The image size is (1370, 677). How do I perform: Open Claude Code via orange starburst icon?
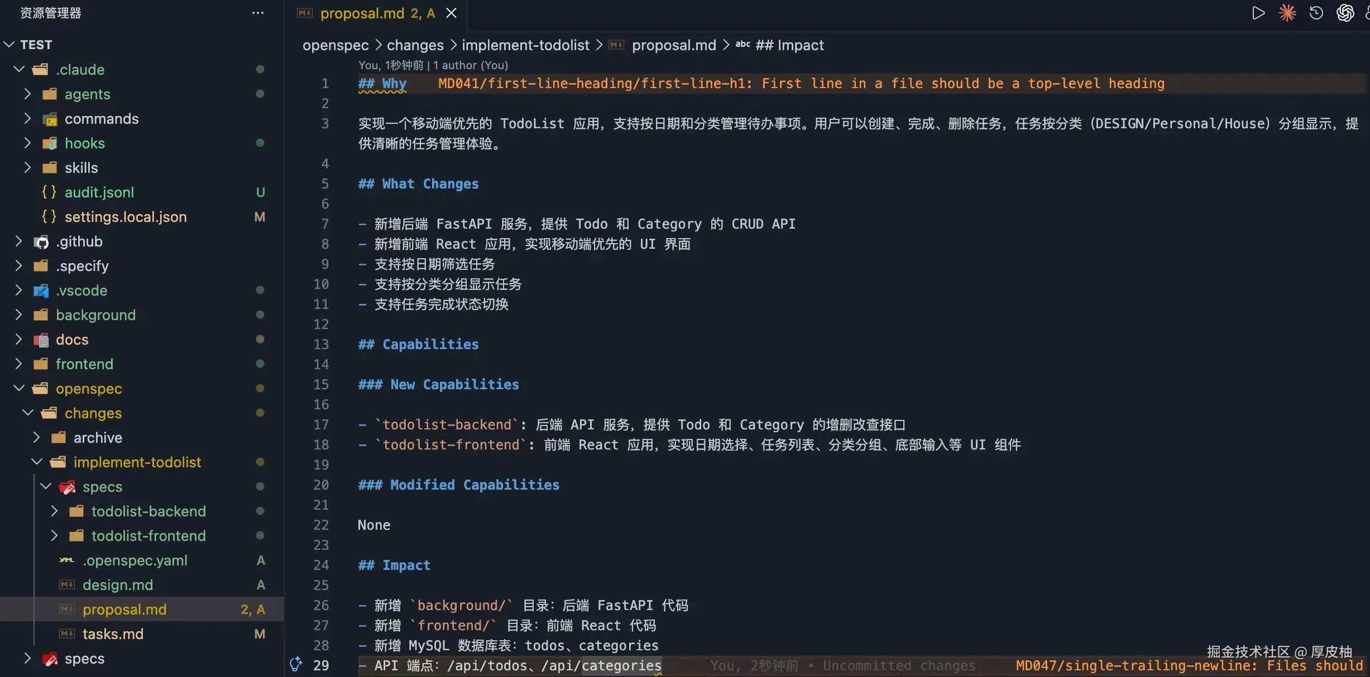(1287, 13)
